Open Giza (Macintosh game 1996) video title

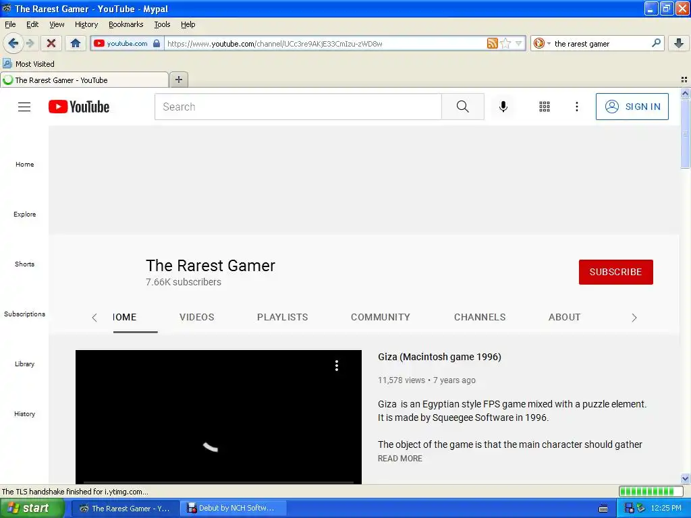tap(439, 357)
